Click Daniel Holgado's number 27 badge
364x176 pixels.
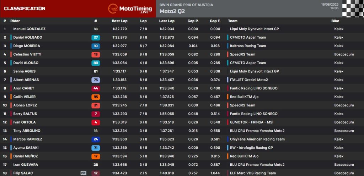pyautogui.click(x=96, y=37)
